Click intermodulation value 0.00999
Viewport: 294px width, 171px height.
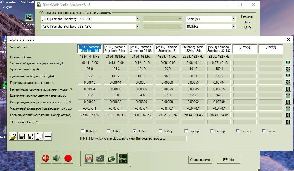(167, 102)
